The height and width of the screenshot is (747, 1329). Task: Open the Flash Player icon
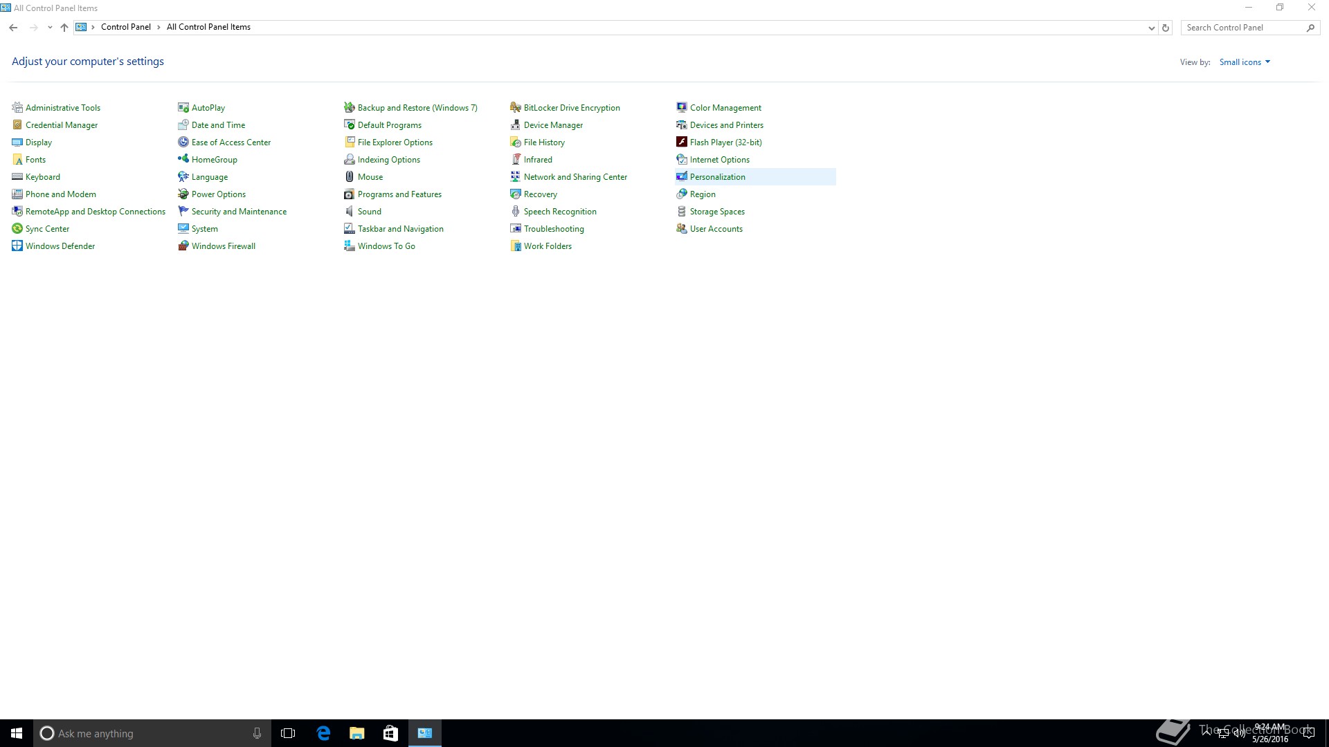tap(682, 142)
